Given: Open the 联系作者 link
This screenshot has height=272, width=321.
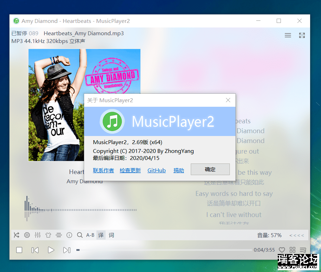Looking at the screenshot, I should pyautogui.click(x=103, y=170).
